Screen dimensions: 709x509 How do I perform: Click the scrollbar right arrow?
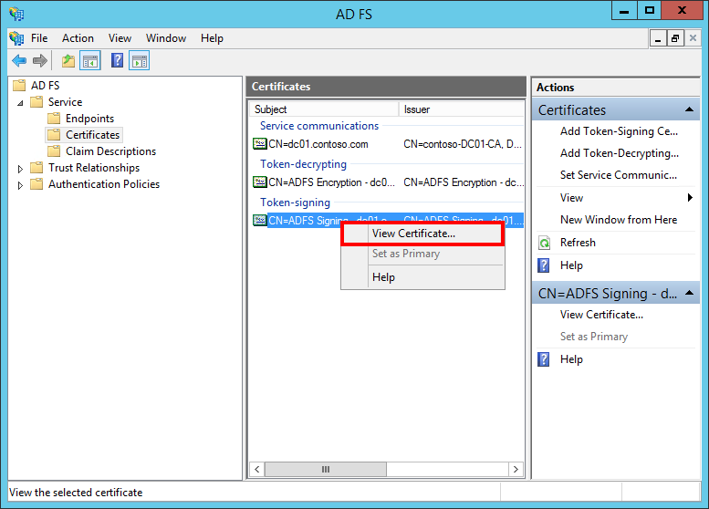[x=516, y=469]
